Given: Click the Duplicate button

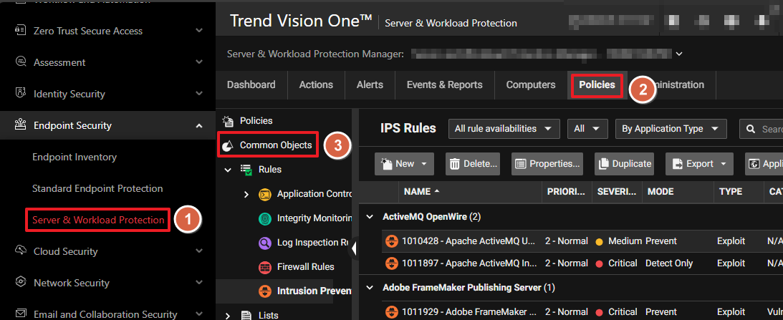Looking at the screenshot, I should [x=625, y=164].
